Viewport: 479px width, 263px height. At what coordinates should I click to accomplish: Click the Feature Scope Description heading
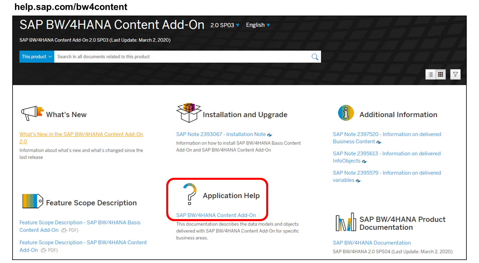[x=91, y=203]
